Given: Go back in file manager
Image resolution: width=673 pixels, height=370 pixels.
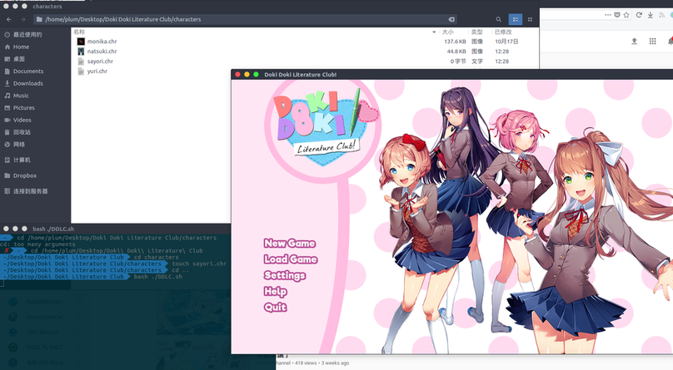Looking at the screenshot, I should point(9,19).
